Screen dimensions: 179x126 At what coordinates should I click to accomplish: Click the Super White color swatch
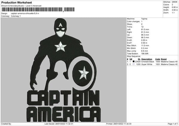click(x=133, y=64)
